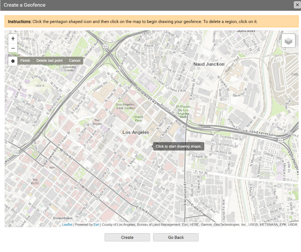Click the Arcadia St map label

[167, 109]
